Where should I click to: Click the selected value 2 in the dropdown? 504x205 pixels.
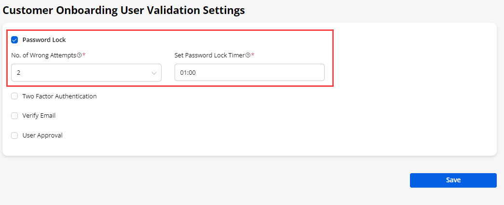tap(18, 73)
